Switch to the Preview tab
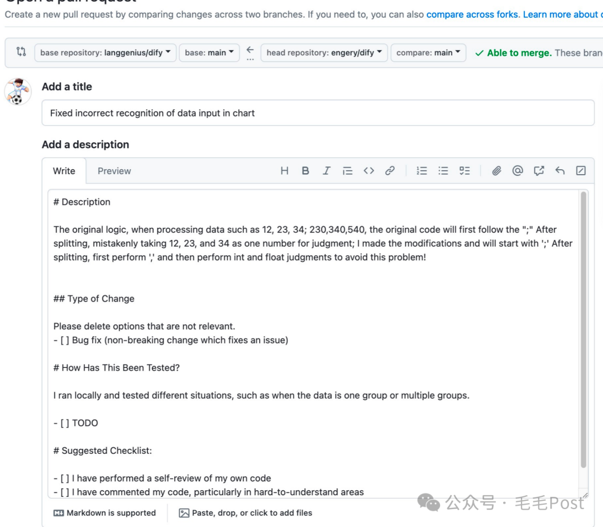The image size is (603, 527). pyautogui.click(x=114, y=171)
